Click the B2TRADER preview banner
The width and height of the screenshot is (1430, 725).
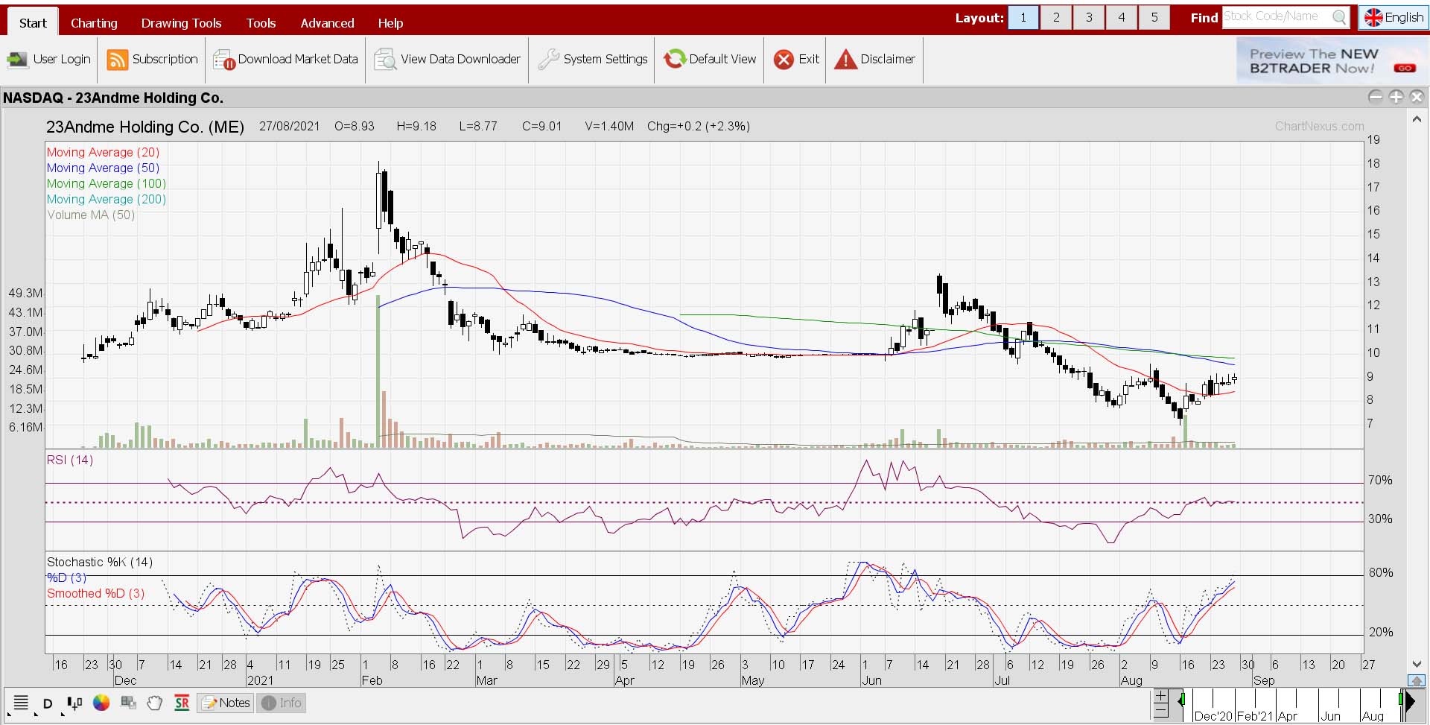(x=1332, y=60)
